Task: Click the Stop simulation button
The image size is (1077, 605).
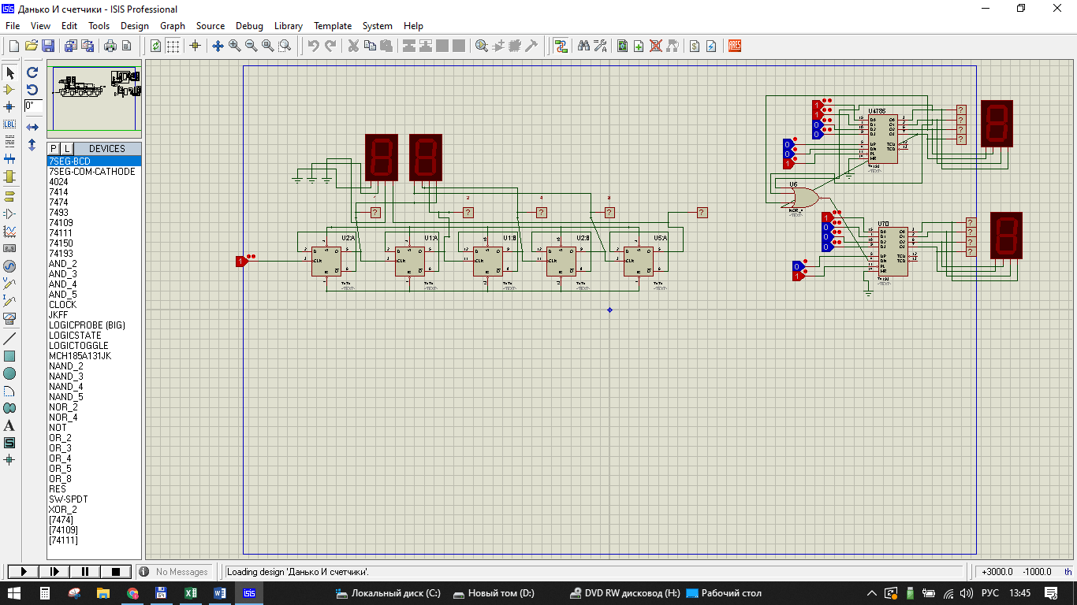Action: point(115,572)
